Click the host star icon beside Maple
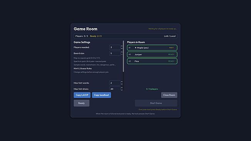The width and height of the screenshot is (251, 141). coord(136,48)
